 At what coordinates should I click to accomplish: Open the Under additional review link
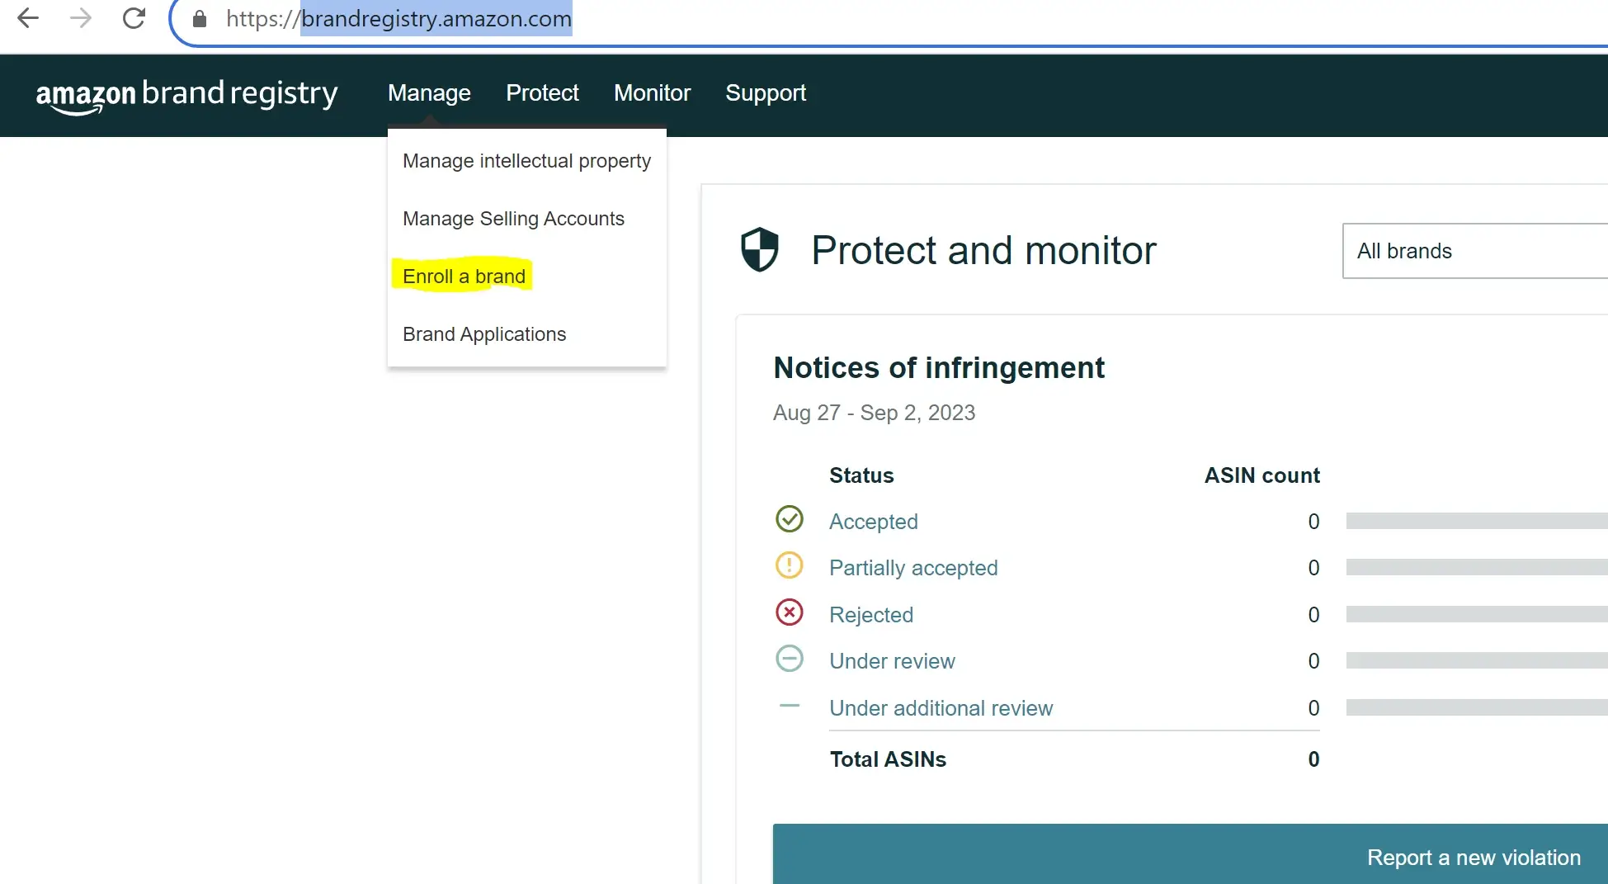[x=941, y=708]
